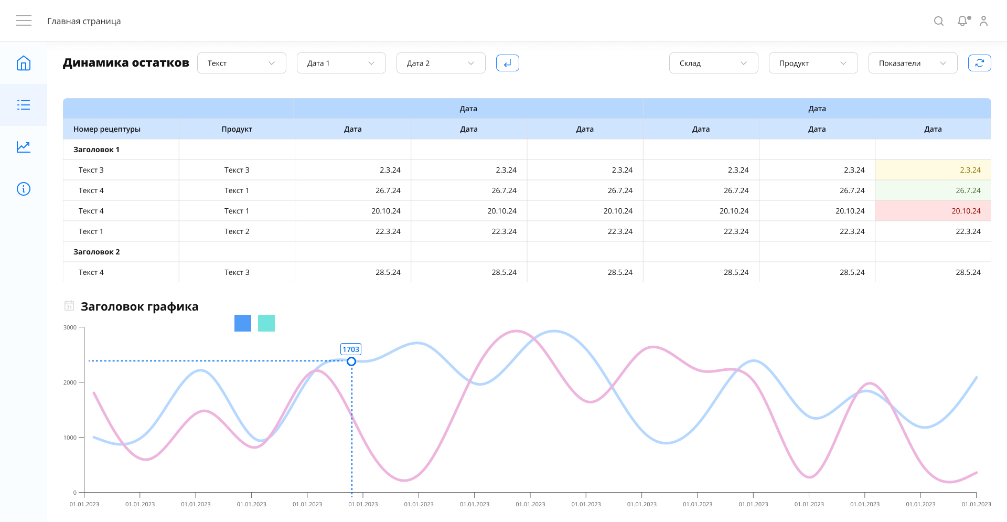Open the chart analytics sidebar icon
The height and width of the screenshot is (522, 1007).
pyautogui.click(x=24, y=147)
